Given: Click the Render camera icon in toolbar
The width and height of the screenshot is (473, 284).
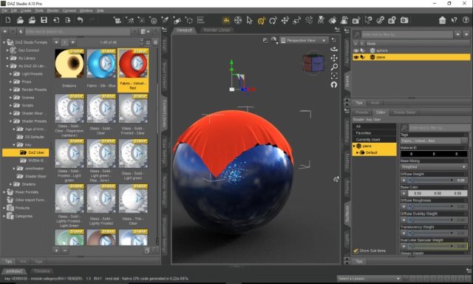Looking at the screenshot, I should coord(404,20).
